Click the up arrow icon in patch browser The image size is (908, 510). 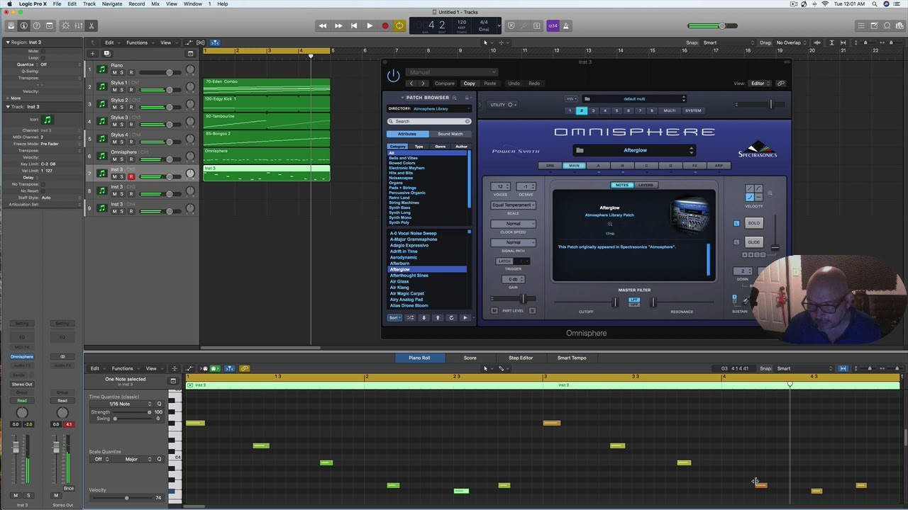(438, 317)
